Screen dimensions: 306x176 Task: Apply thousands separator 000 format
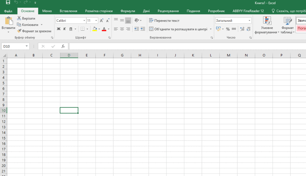click(x=234, y=29)
